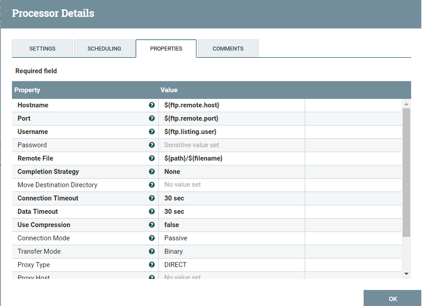447x306 pixels.
Task: Click the 'Sensitive value set' password value
Action: 192,145
